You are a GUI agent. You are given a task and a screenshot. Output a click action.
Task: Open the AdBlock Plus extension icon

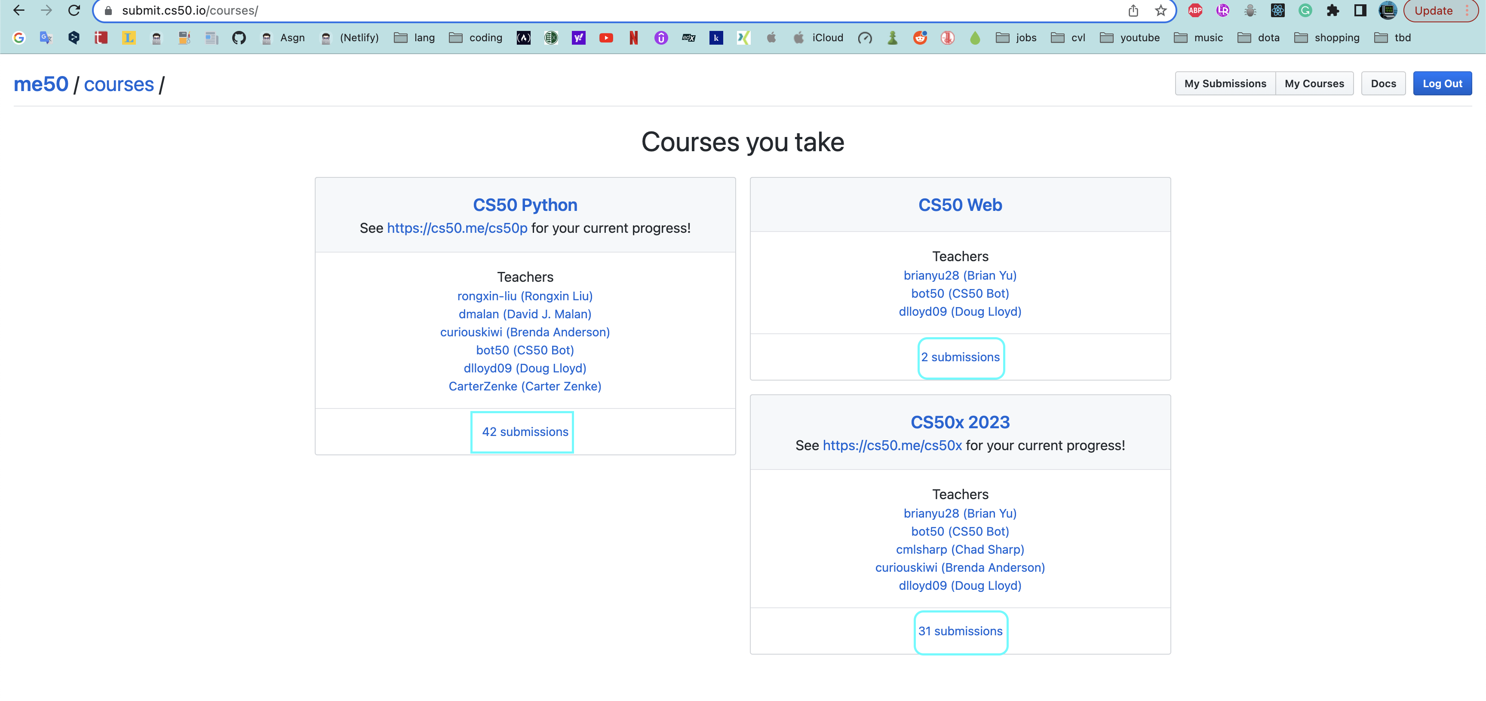tap(1194, 10)
